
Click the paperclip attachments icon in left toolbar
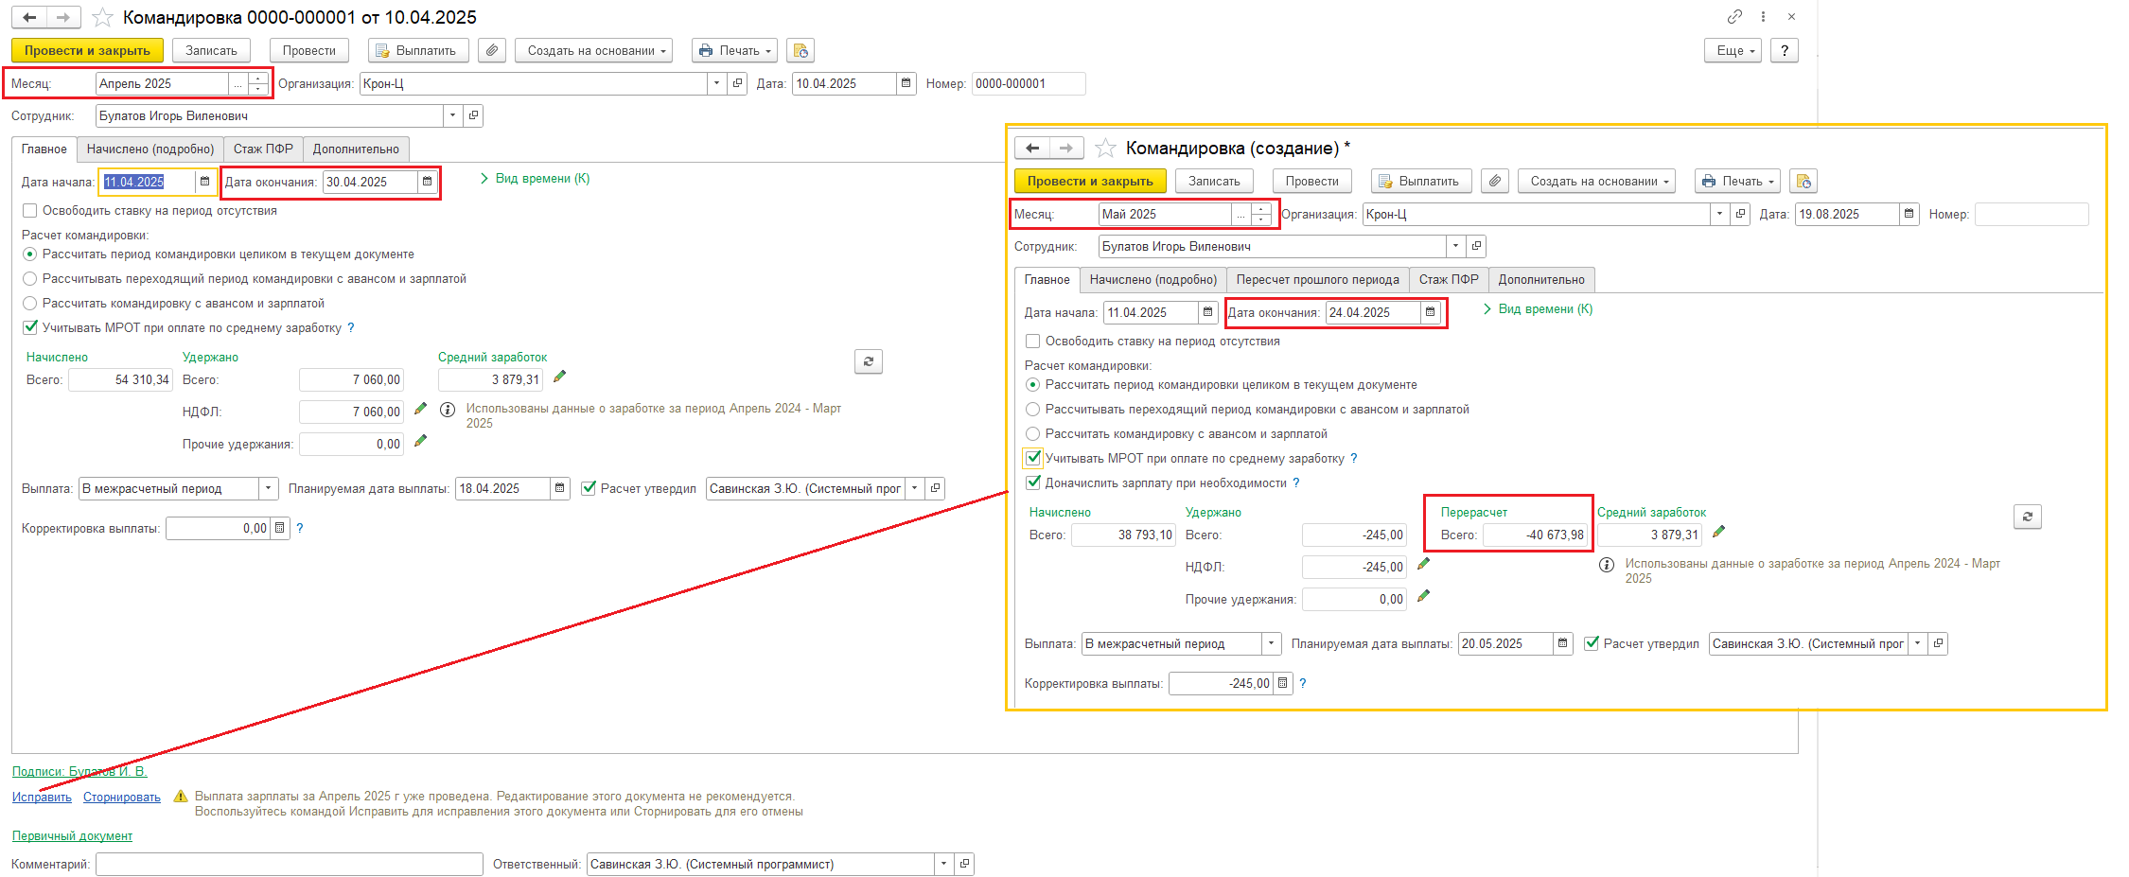(x=491, y=50)
